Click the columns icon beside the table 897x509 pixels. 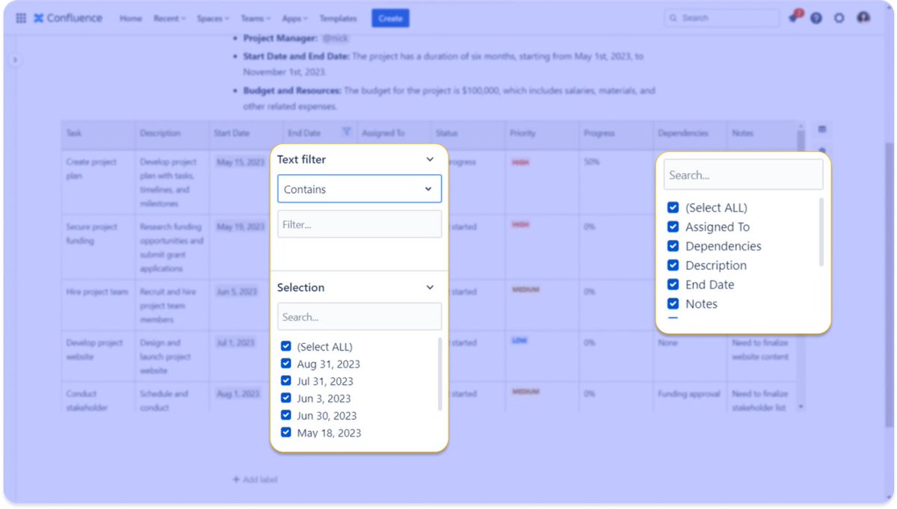pyautogui.click(x=822, y=129)
